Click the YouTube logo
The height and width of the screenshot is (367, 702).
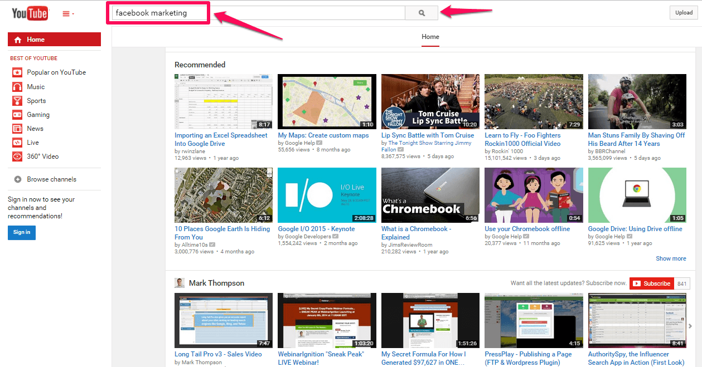click(30, 13)
